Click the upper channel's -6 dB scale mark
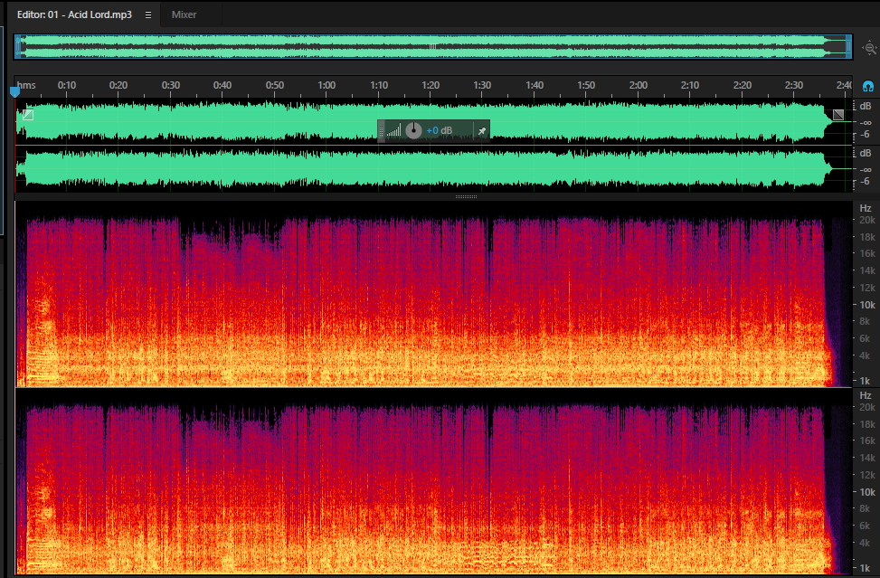This screenshot has height=578, width=880. [x=865, y=134]
